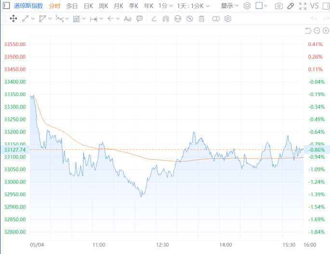Switch to the 日K tab
This screenshot has height=254, width=330.
click(89, 6)
